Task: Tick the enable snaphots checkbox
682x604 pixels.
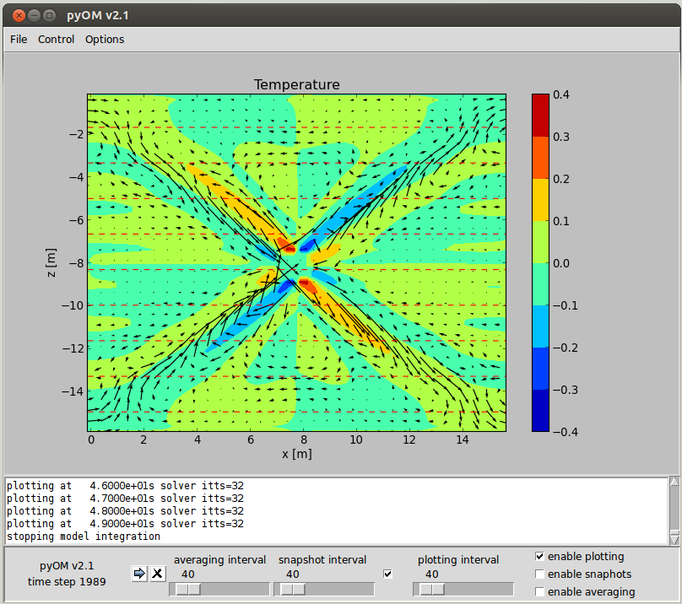Action: (x=540, y=574)
